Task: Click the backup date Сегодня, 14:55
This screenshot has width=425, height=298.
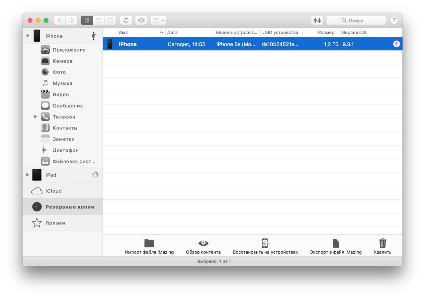Action: click(186, 44)
